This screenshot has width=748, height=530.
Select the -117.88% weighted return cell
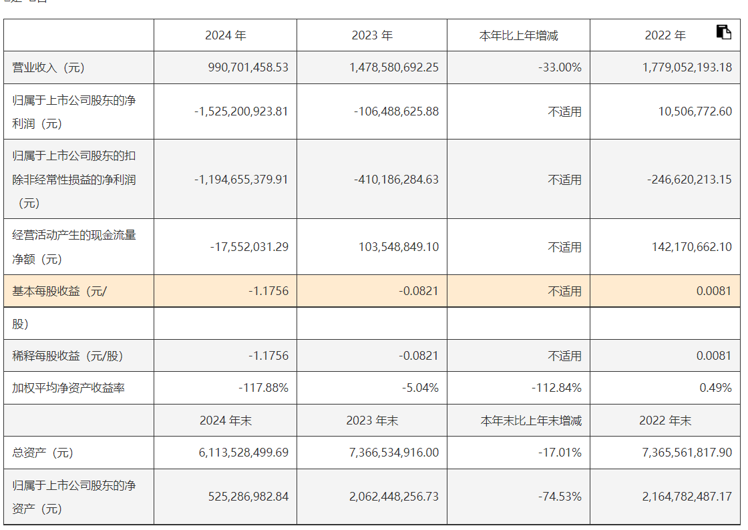click(263, 388)
